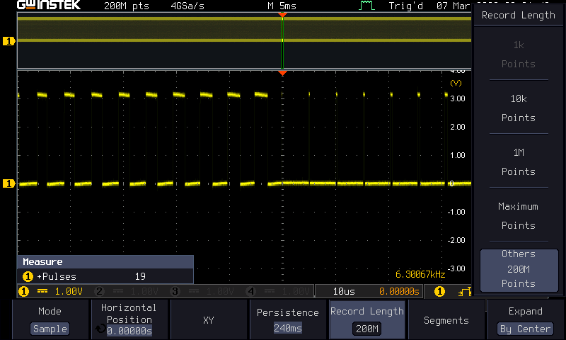The width and height of the screenshot is (566, 340).
Task: Click the +Pulses measurement channel 1 badge
Action: [x=28, y=276]
